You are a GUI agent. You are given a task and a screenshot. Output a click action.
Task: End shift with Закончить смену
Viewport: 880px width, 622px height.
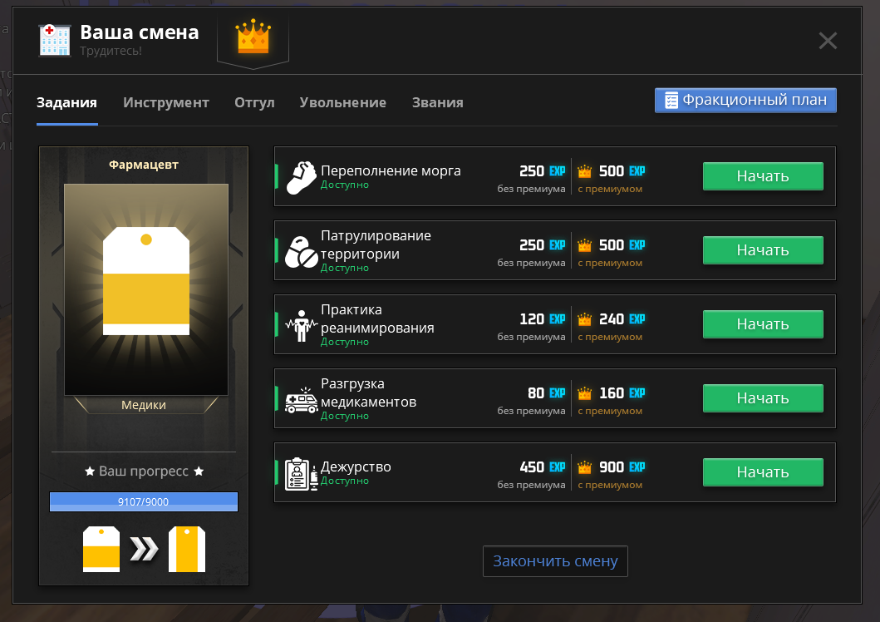pyautogui.click(x=555, y=560)
